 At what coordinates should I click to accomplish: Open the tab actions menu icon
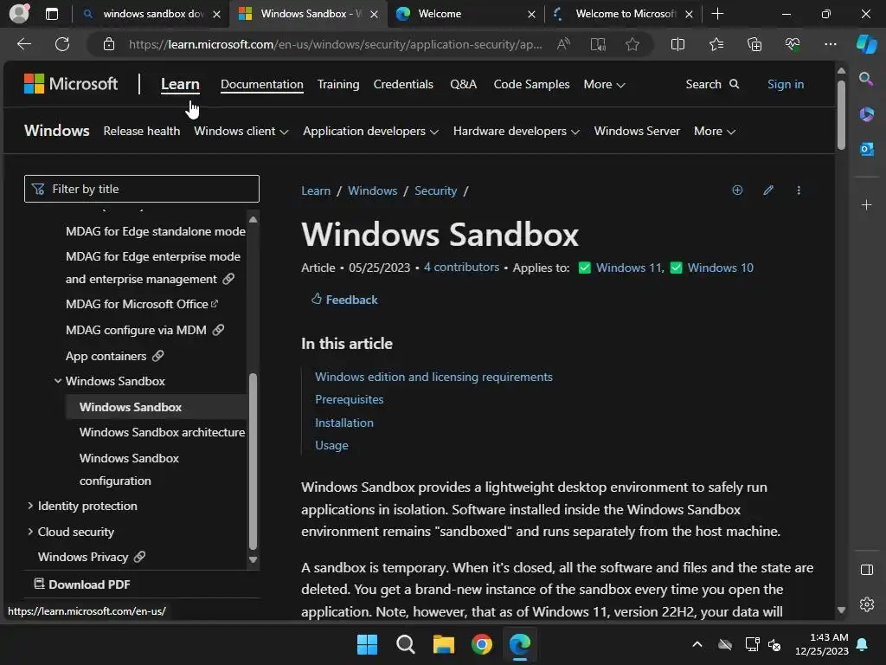pyautogui.click(x=51, y=14)
